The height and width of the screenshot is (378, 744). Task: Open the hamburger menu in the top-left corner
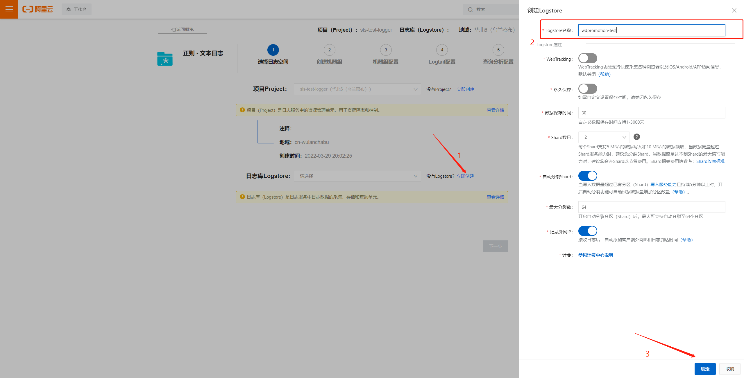9,9
